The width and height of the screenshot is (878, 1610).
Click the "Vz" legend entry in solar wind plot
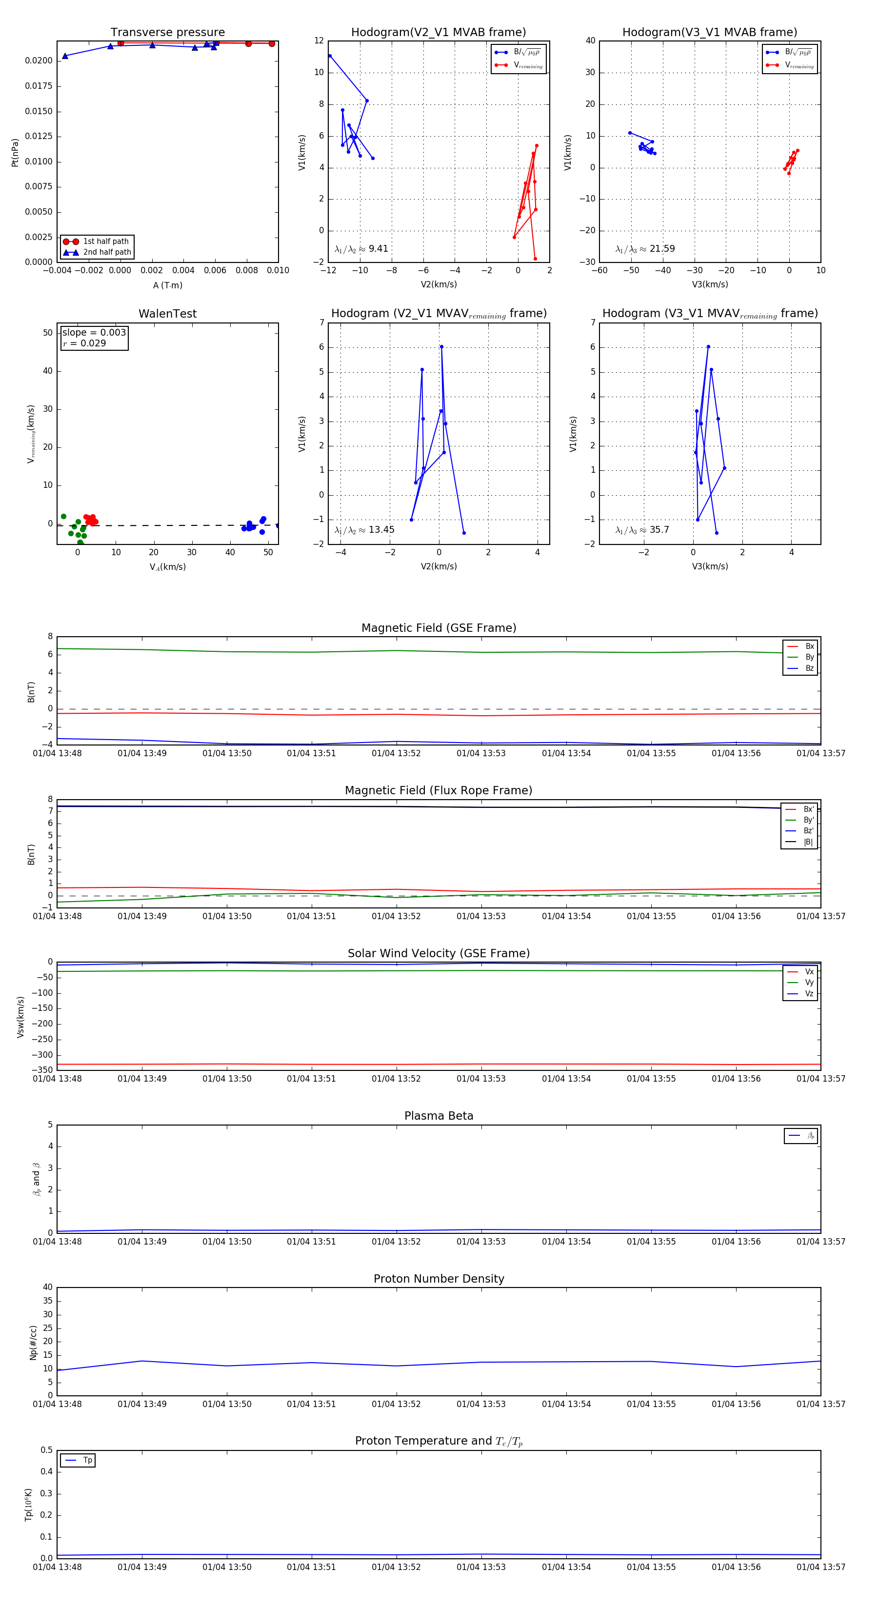[x=800, y=994]
